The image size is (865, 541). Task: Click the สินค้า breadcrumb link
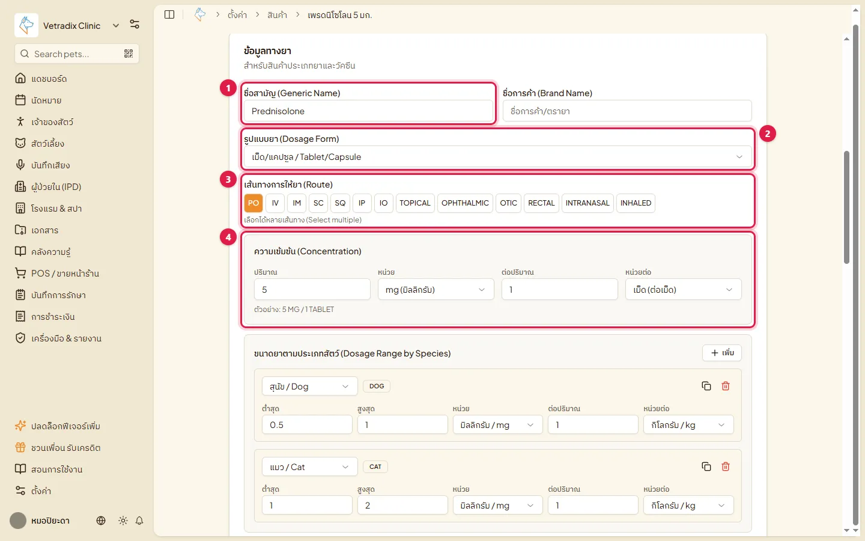tap(278, 15)
